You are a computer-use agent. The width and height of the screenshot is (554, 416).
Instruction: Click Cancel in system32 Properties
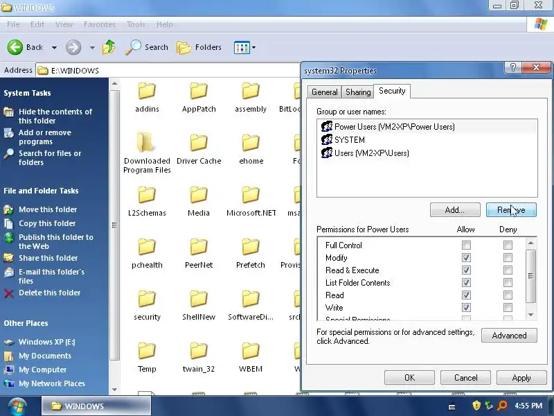[x=465, y=378]
